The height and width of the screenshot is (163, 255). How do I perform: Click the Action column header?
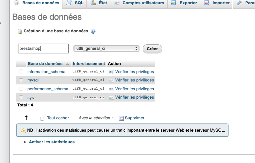[x=114, y=63]
